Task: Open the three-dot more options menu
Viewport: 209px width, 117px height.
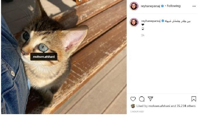Action: tap(194, 6)
